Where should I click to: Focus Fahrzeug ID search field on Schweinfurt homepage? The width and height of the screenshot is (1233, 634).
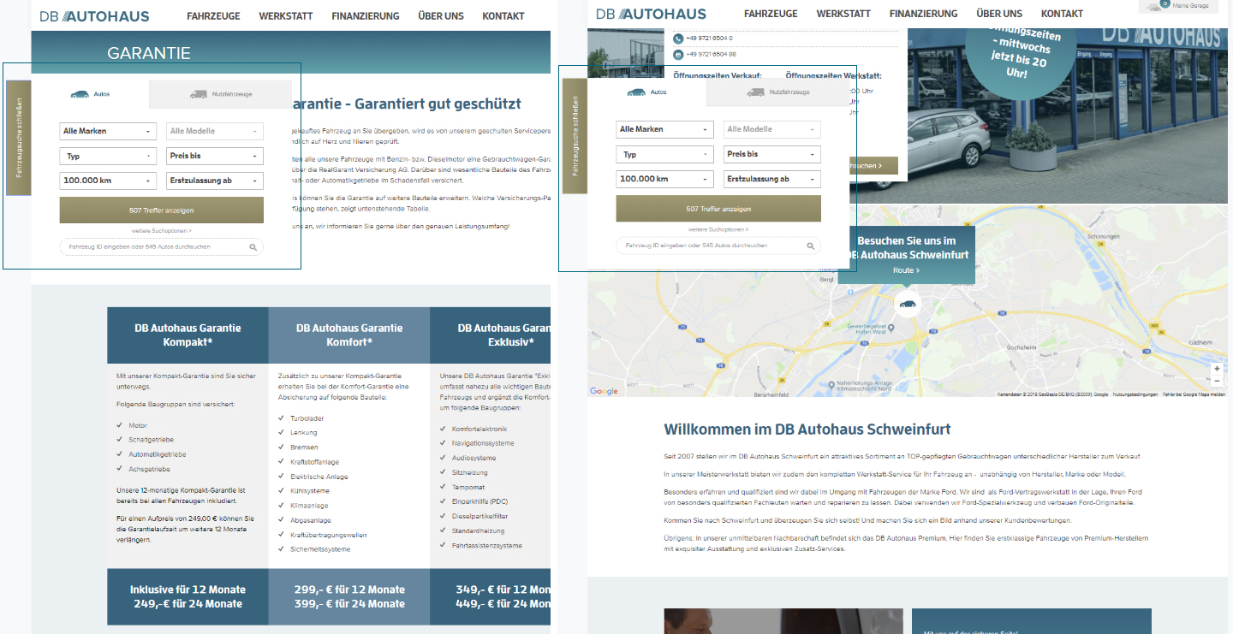pyautogui.click(x=718, y=246)
